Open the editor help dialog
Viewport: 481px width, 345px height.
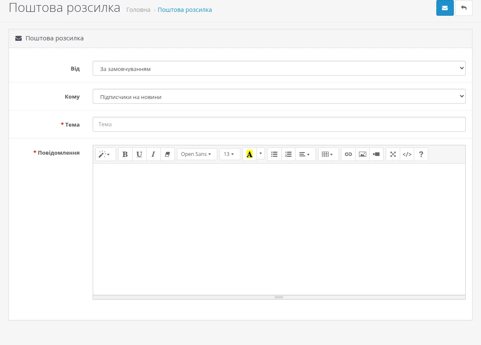point(421,154)
